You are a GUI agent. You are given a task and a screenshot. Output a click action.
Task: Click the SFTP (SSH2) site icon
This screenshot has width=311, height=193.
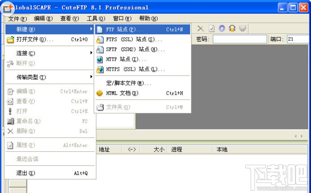tap(100, 50)
